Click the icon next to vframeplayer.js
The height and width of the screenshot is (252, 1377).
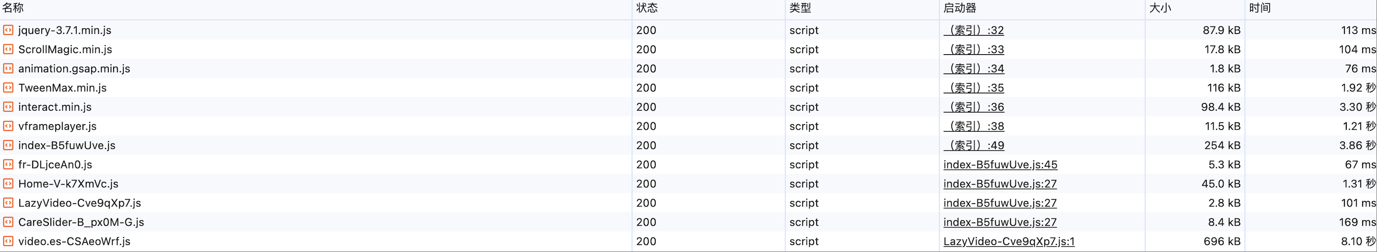[x=8, y=126]
